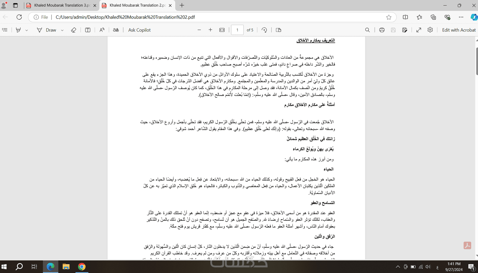Close the Khaled Moubarak Translation 2.pdf tab
The height and width of the screenshot is (273, 478).
(170, 5)
